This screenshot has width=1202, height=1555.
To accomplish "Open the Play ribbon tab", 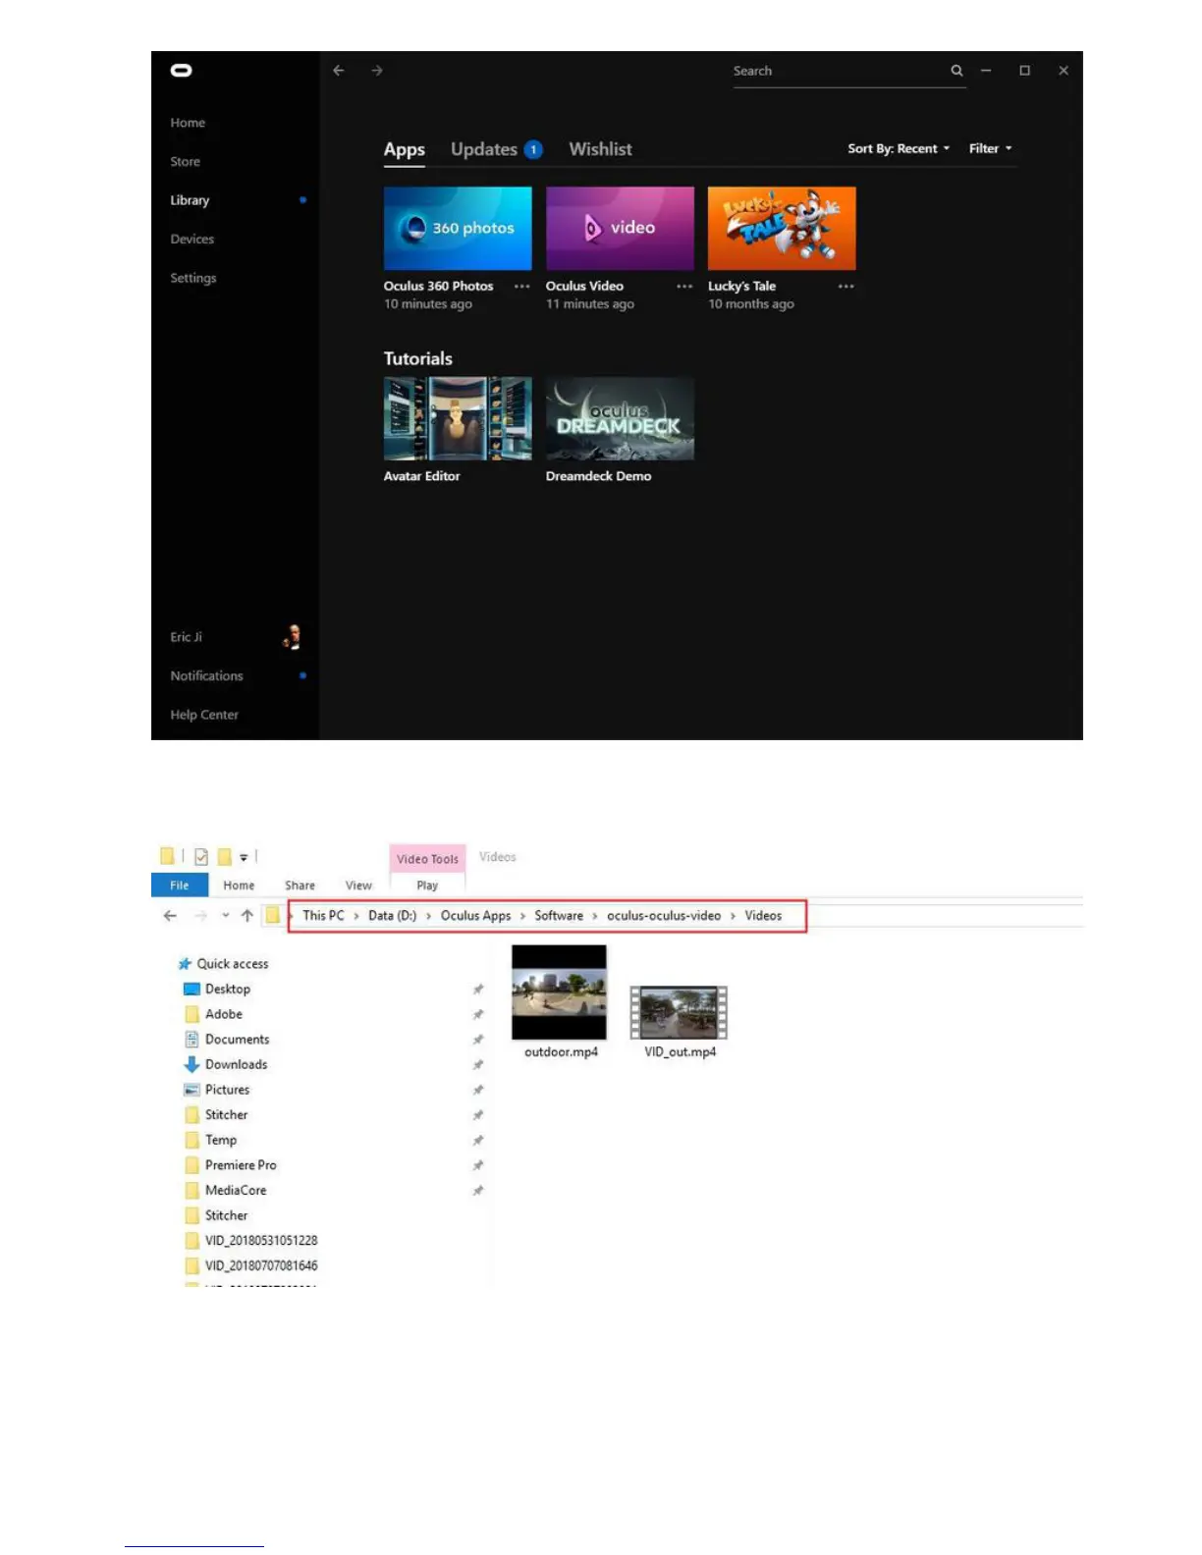I will (x=427, y=885).
